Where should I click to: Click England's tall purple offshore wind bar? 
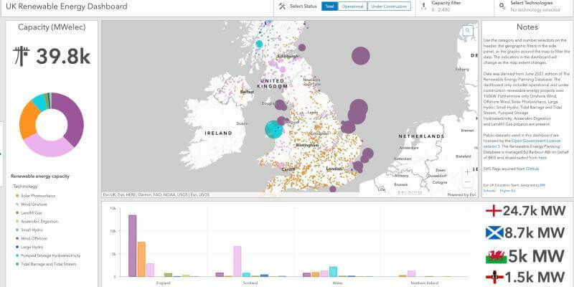click(132, 245)
